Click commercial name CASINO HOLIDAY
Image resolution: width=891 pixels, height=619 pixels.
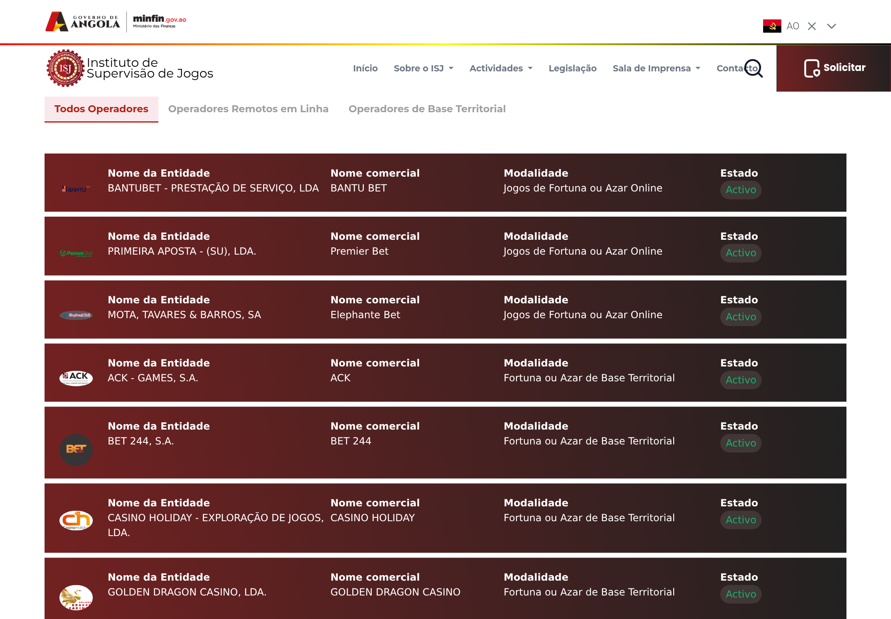(372, 518)
